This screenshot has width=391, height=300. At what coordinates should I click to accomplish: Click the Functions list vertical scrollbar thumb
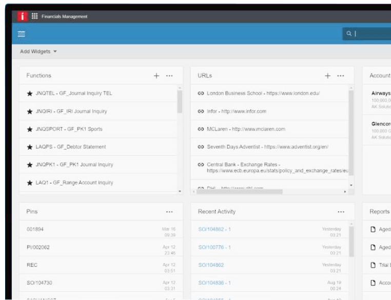point(180,102)
